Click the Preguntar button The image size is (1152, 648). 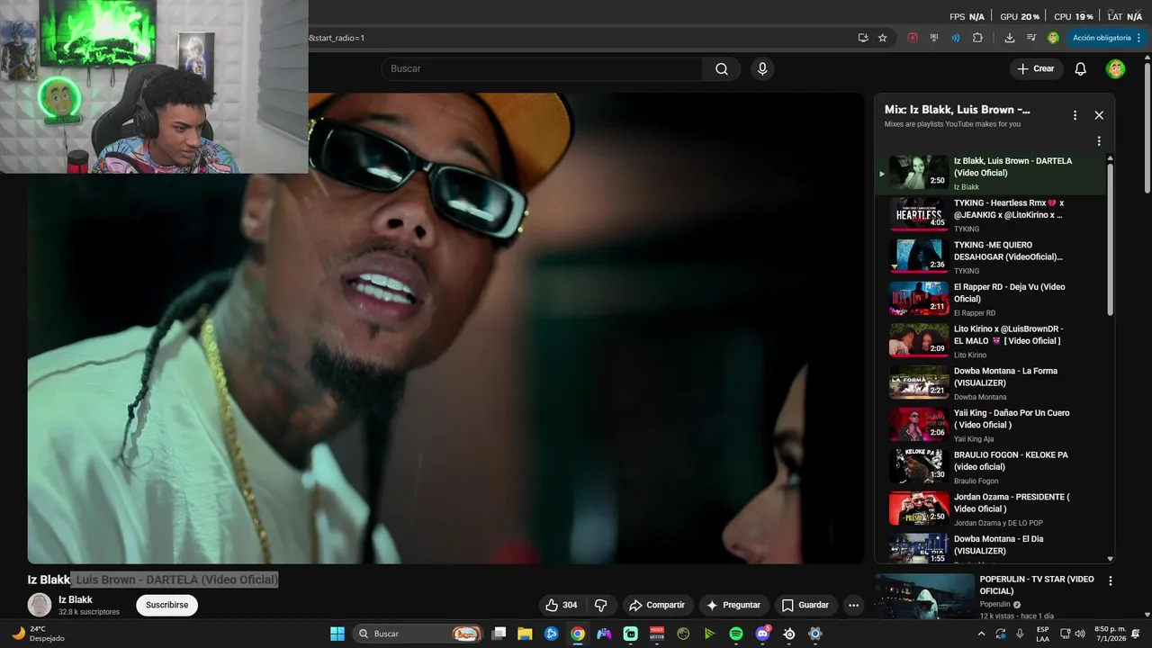(734, 605)
